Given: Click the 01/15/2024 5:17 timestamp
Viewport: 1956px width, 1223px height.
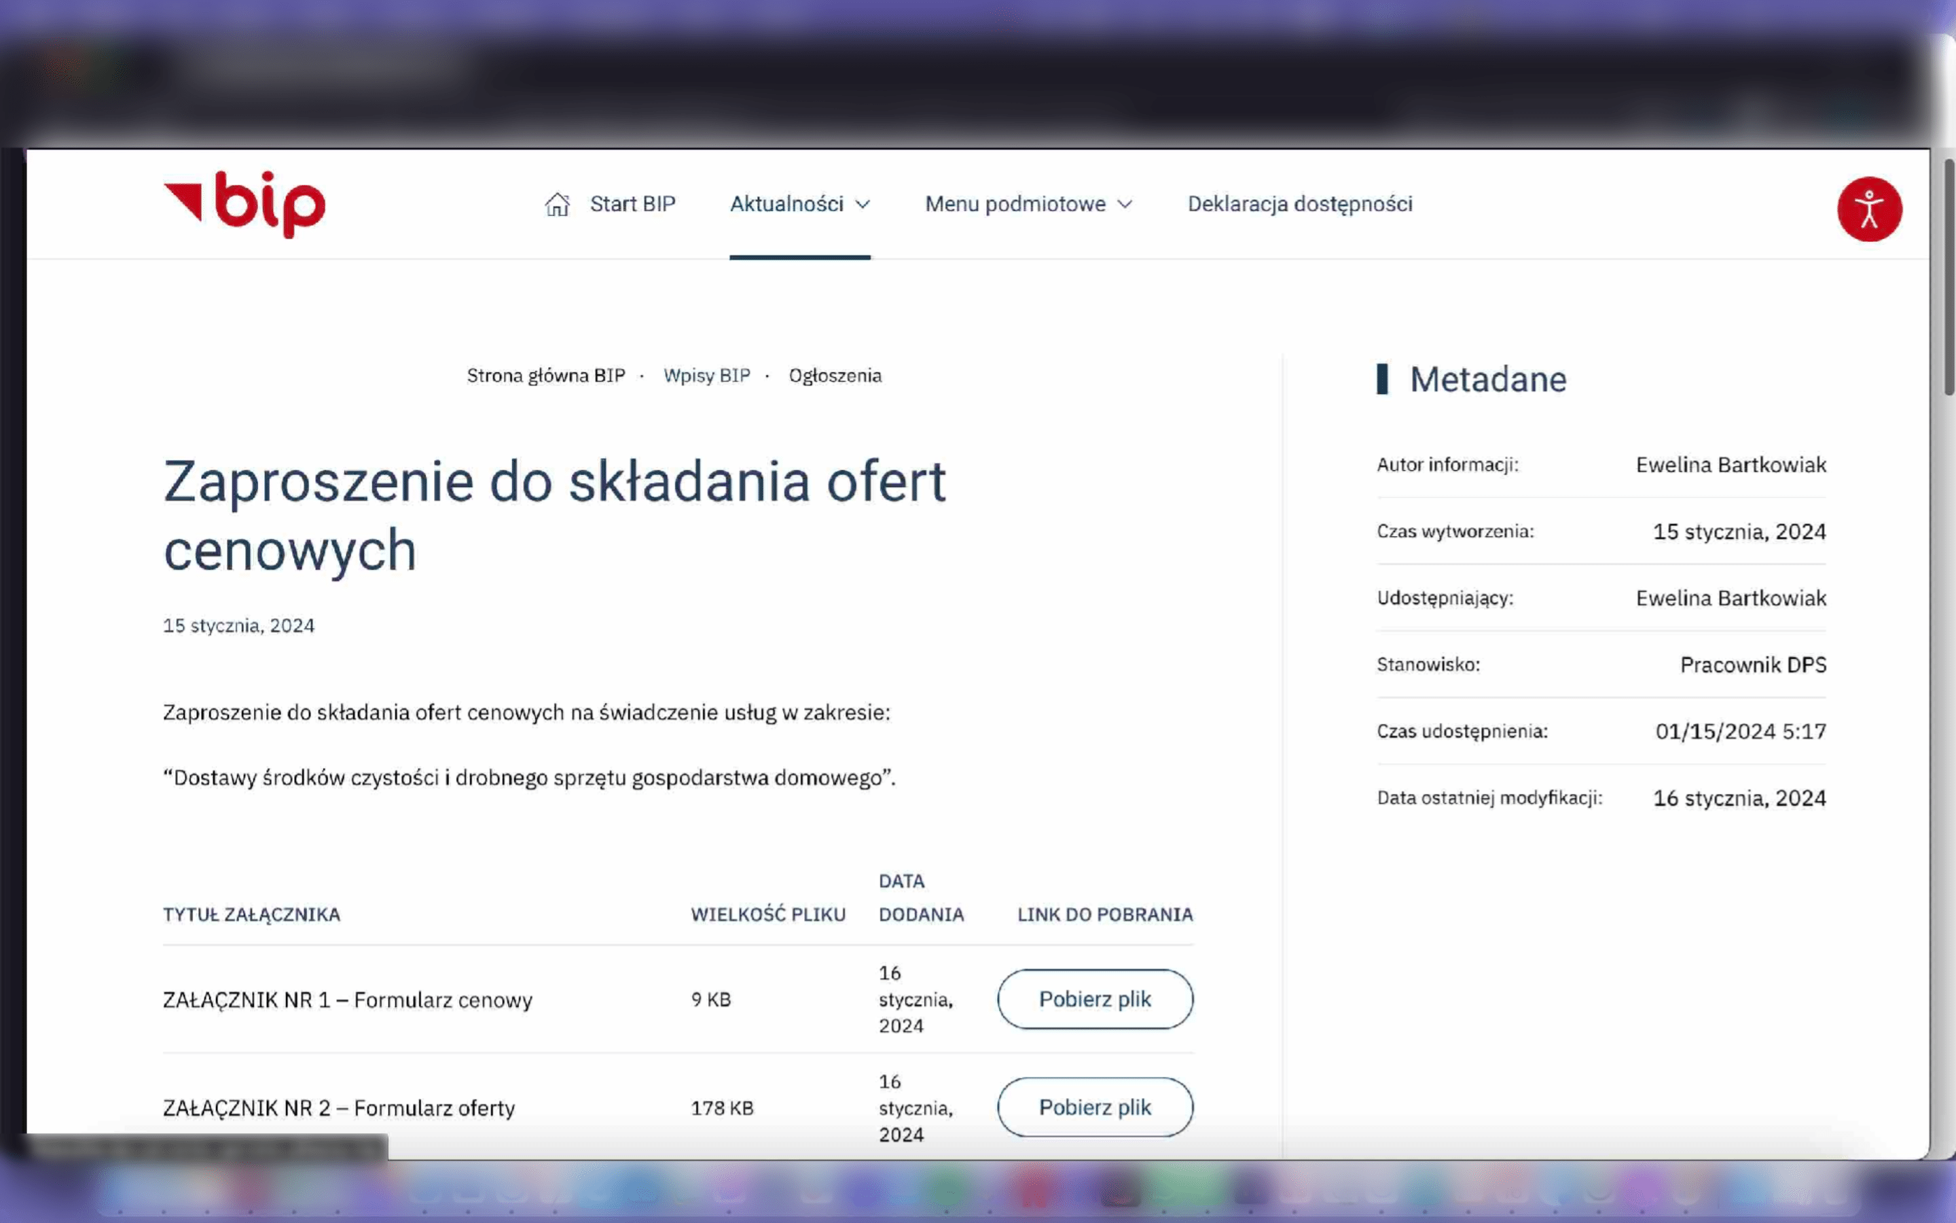Looking at the screenshot, I should pos(1740,731).
